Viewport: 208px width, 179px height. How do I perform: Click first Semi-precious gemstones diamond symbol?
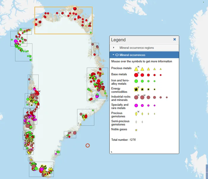coord(136,122)
